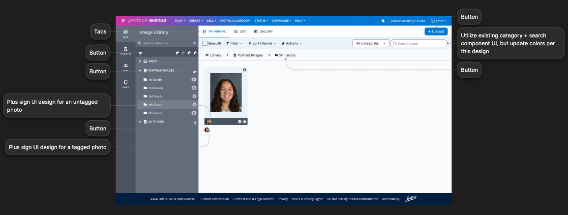Click 5th Grade in the breadcrumb
The width and height of the screenshot is (568, 215).
tap(285, 55)
